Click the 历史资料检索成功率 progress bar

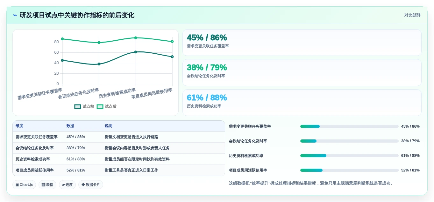(349, 156)
